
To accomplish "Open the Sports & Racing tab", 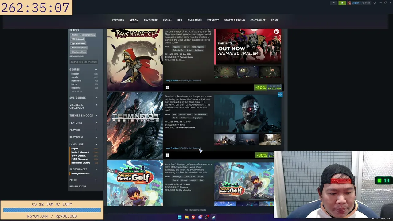I will point(235,20).
